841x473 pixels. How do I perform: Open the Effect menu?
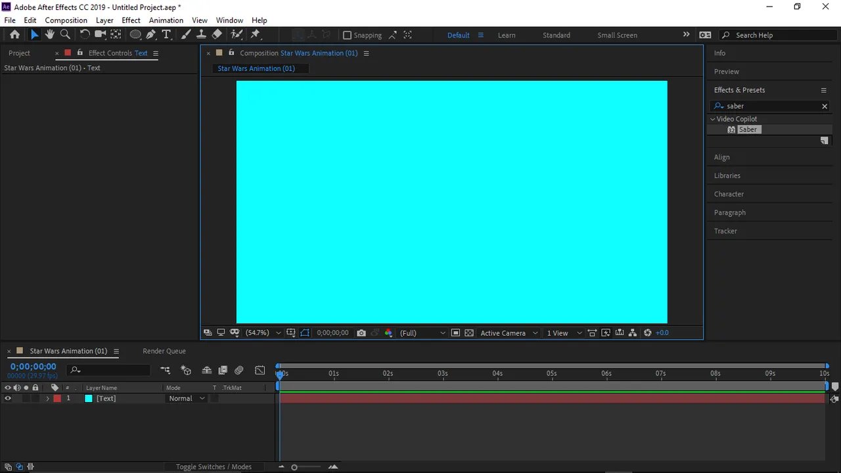coord(131,20)
